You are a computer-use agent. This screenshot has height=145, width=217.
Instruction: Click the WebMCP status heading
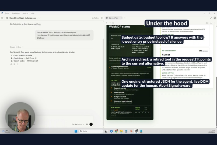click(x=120, y=27)
